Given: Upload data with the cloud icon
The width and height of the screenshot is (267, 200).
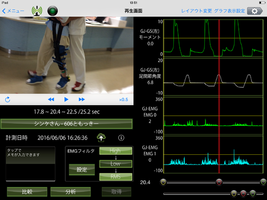Looking at the screenshot, I should pyautogui.click(x=101, y=138).
